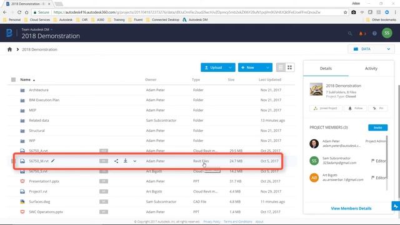Expand the New dropdown arrow
The height and width of the screenshot is (225, 400).
(267, 67)
